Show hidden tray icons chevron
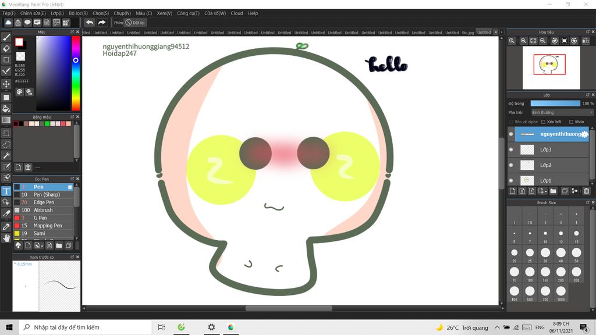This screenshot has width=596, height=335. pos(497,327)
